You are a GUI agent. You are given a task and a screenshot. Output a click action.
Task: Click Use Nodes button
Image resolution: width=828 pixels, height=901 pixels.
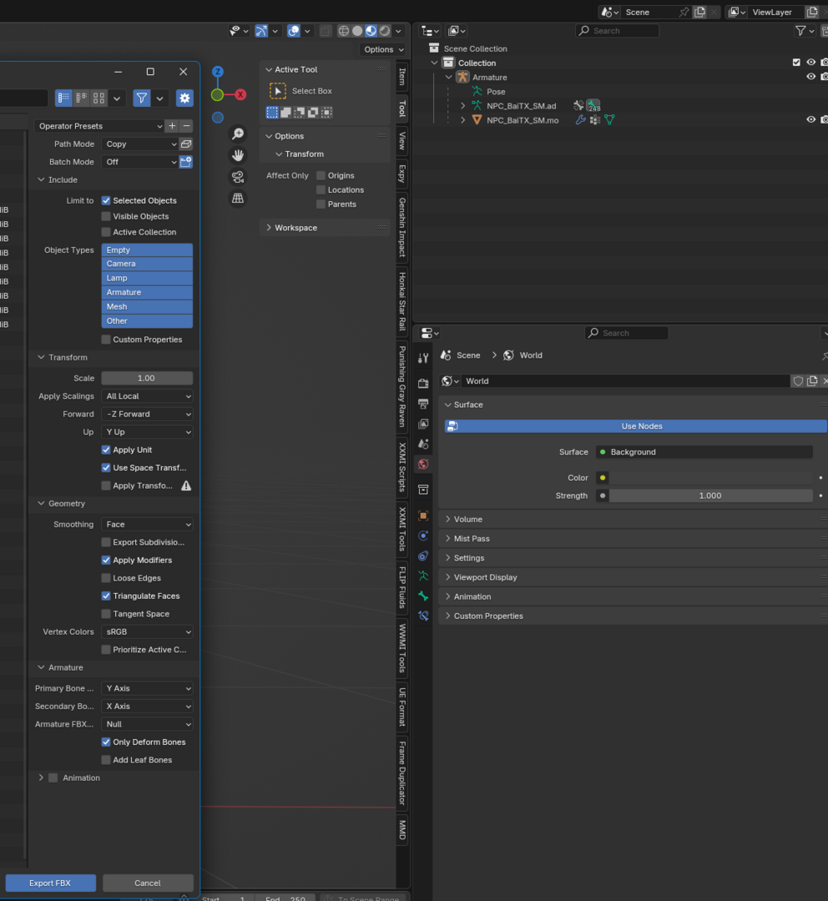coord(636,426)
